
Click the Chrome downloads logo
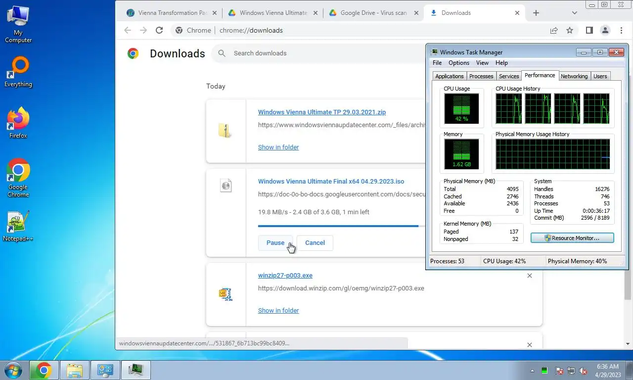point(133,53)
